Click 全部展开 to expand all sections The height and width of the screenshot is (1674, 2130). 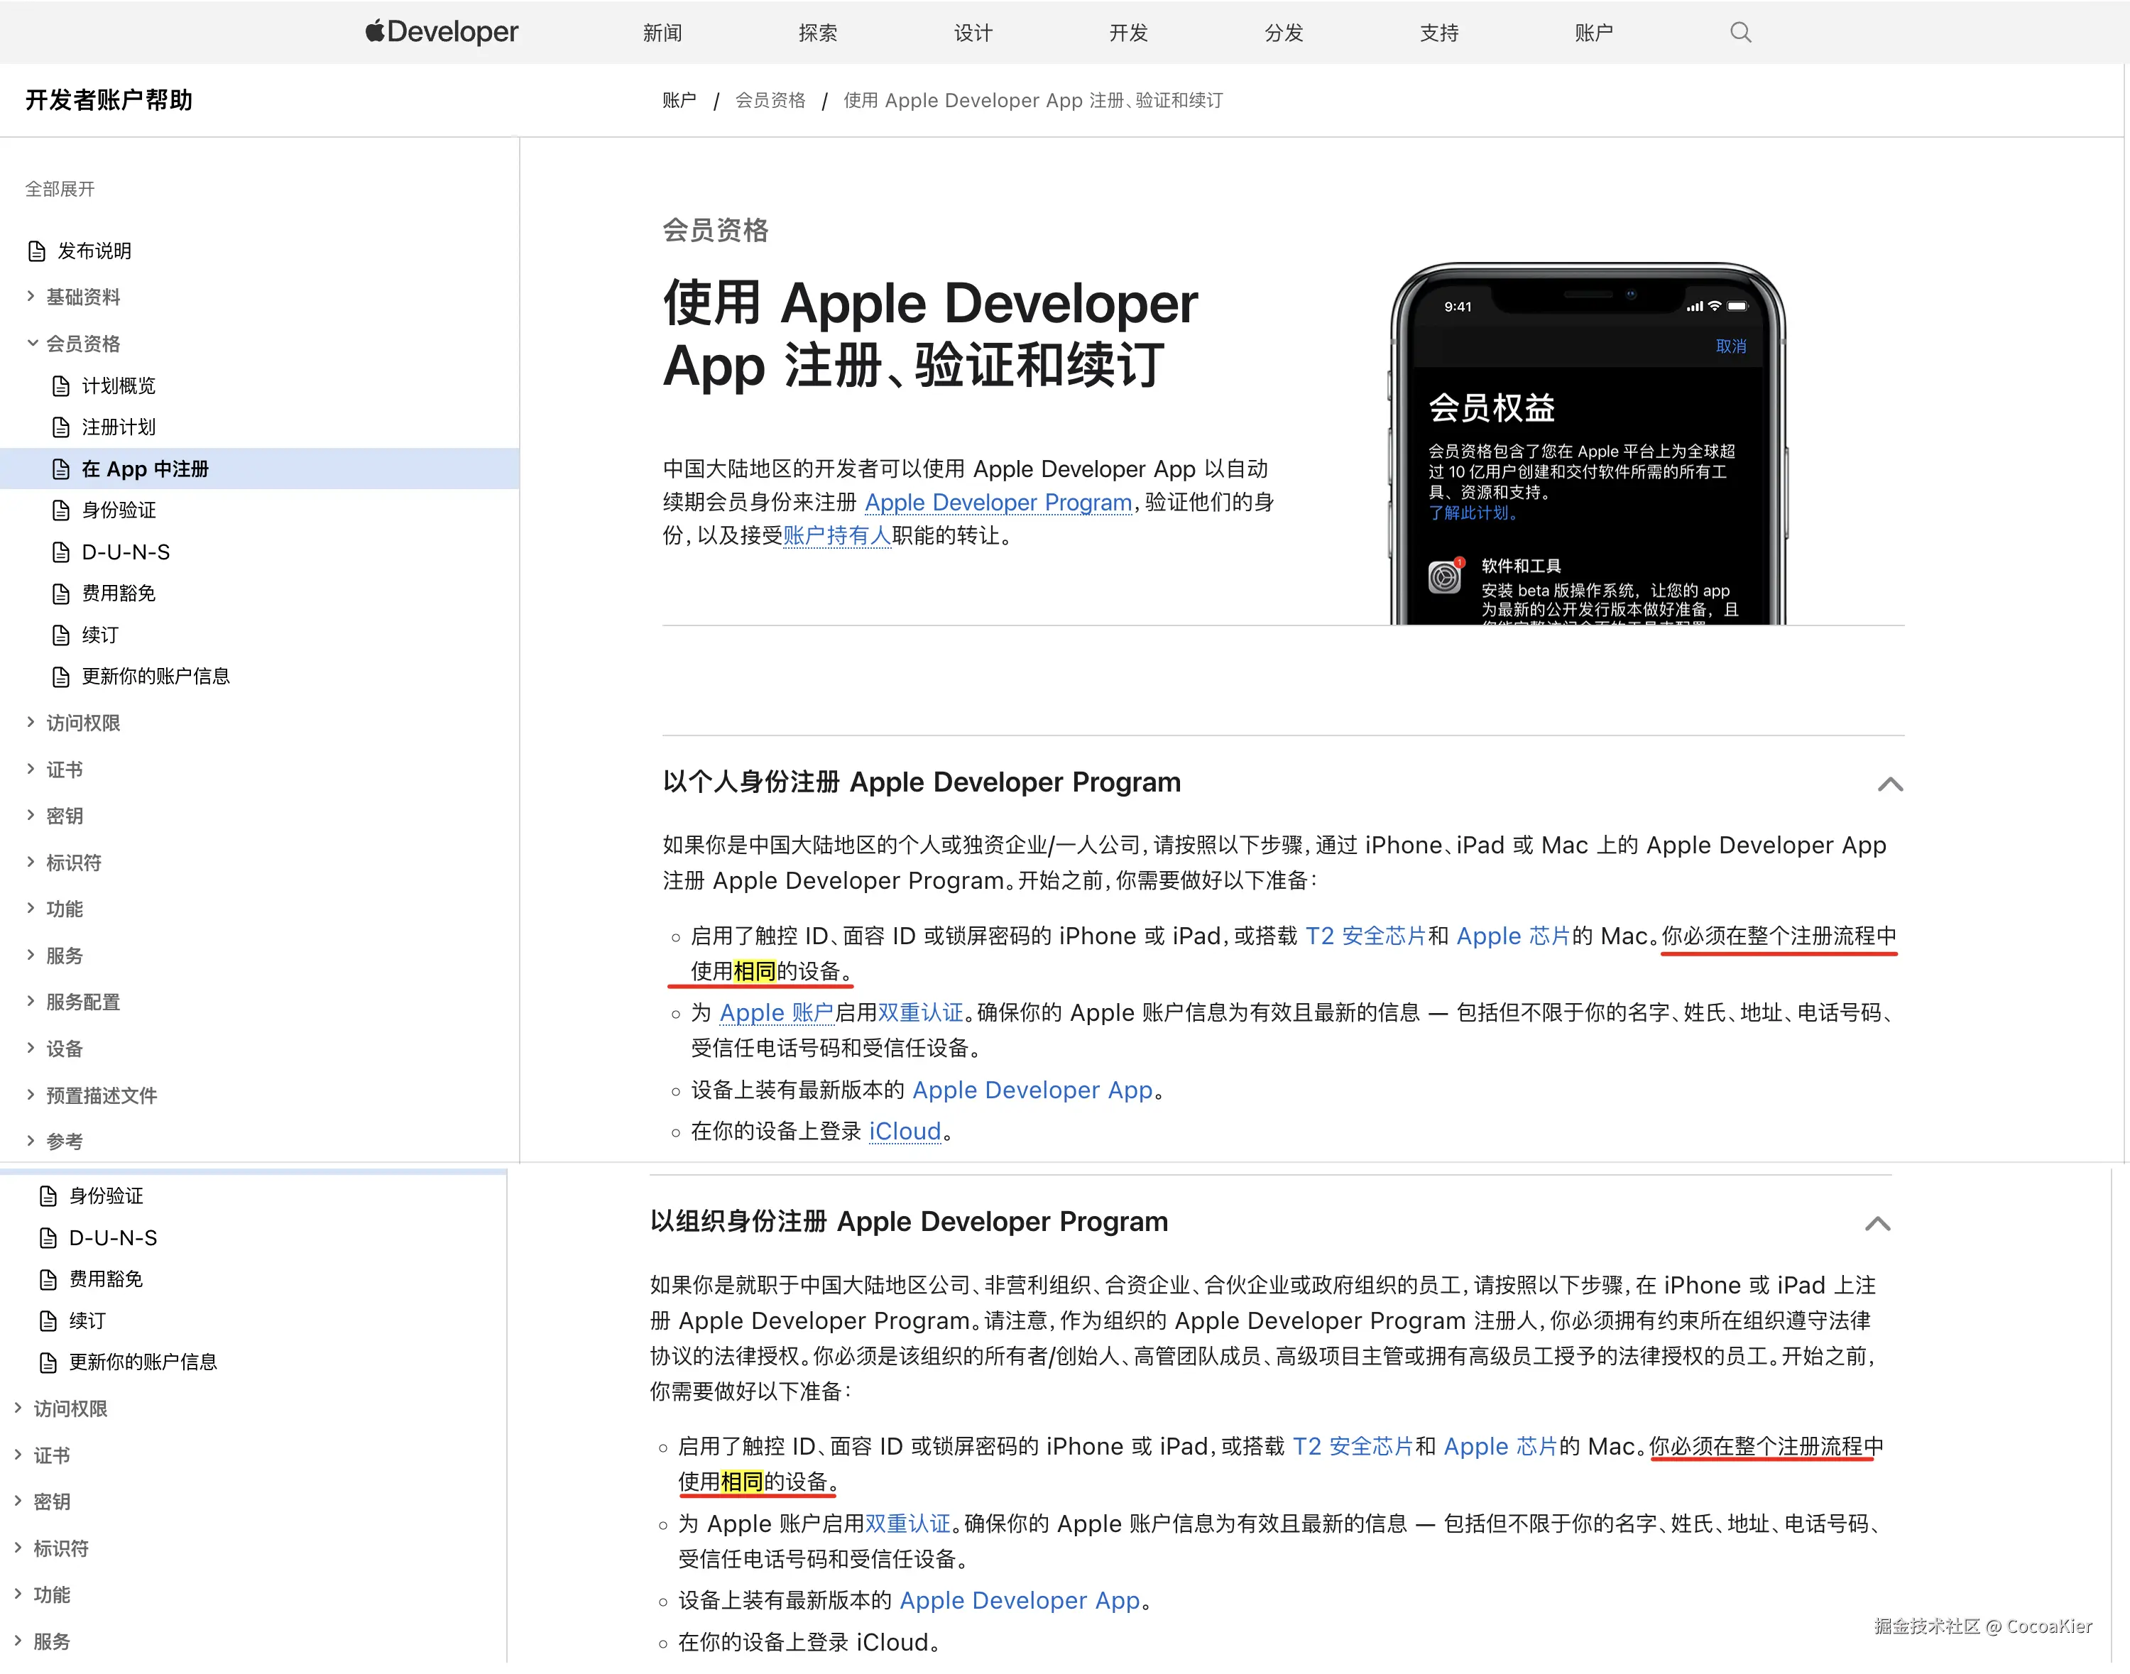[x=59, y=188]
